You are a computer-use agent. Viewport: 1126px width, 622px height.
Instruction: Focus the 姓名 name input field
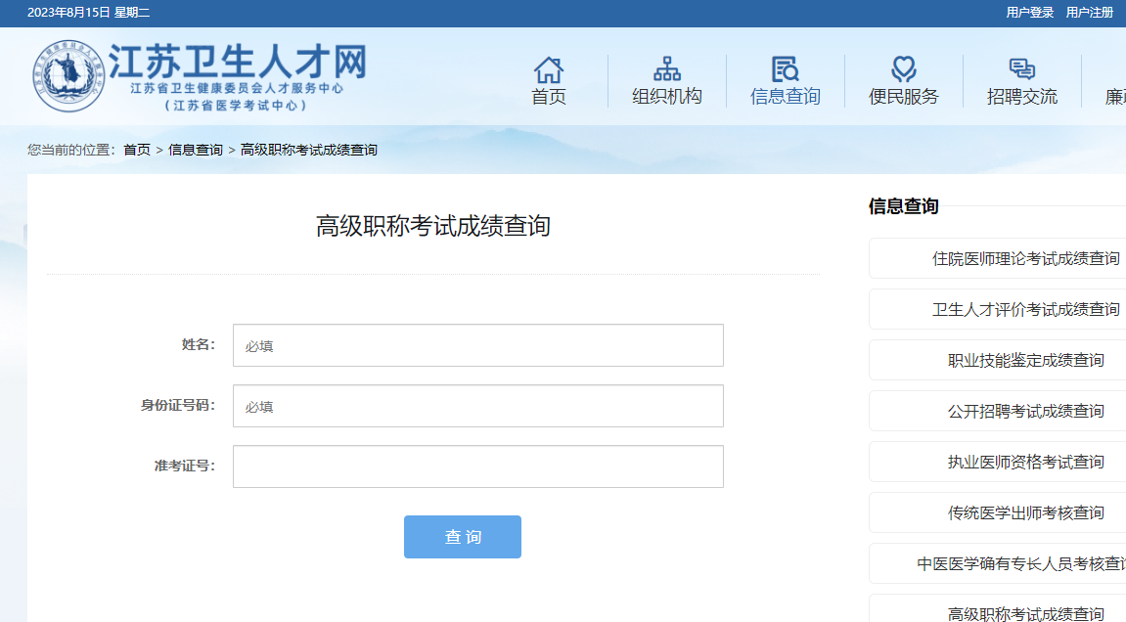[477, 345]
